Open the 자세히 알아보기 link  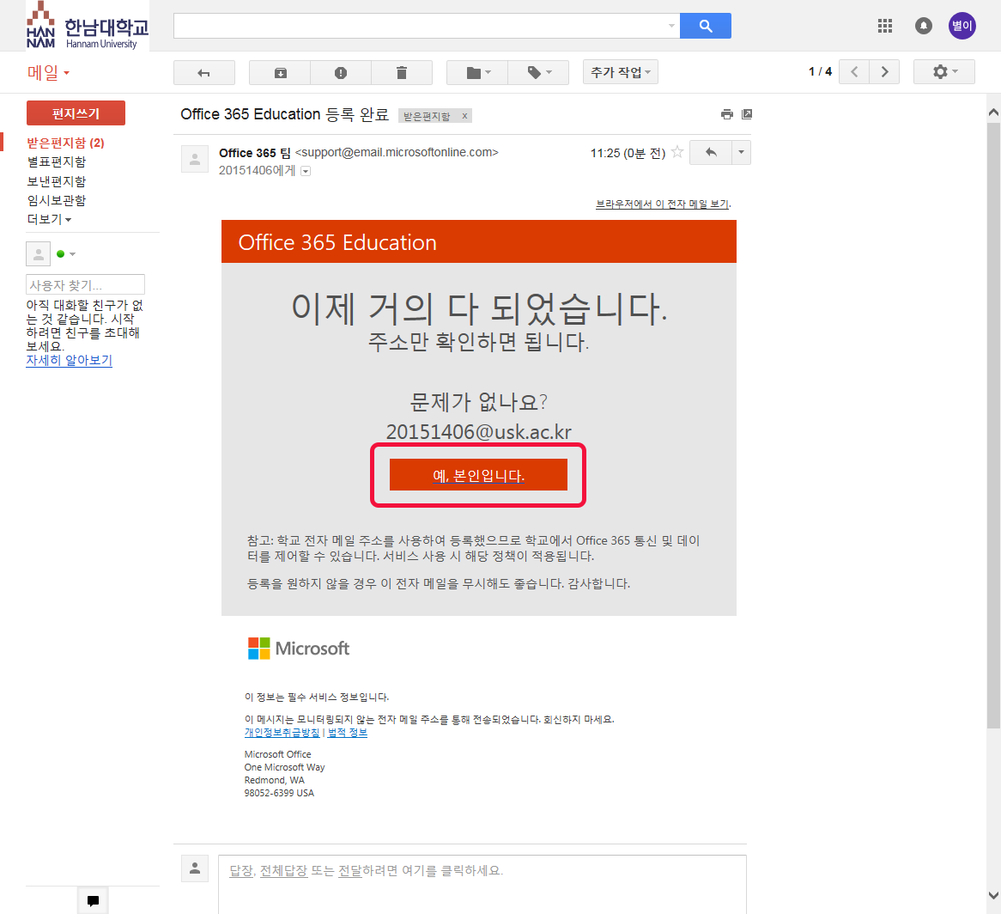click(x=69, y=360)
